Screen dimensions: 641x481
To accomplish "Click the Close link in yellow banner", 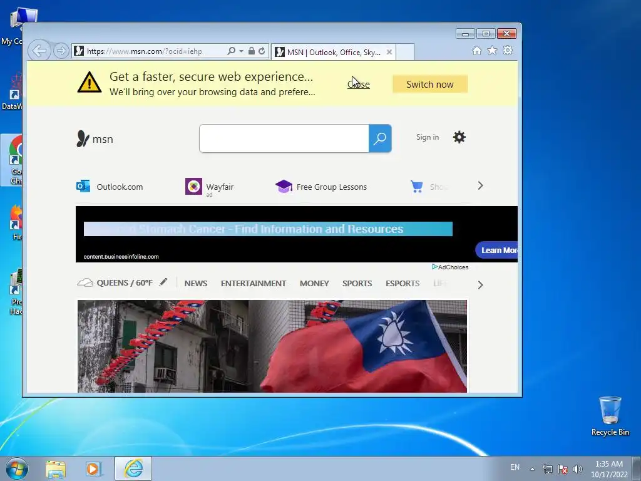I will pyautogui.click(x=359, y=85).
